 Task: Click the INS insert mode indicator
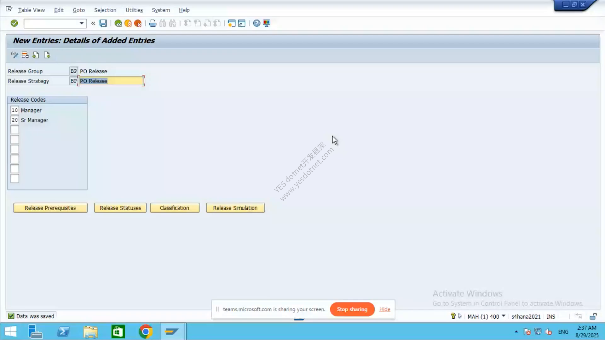pos(551,316)
